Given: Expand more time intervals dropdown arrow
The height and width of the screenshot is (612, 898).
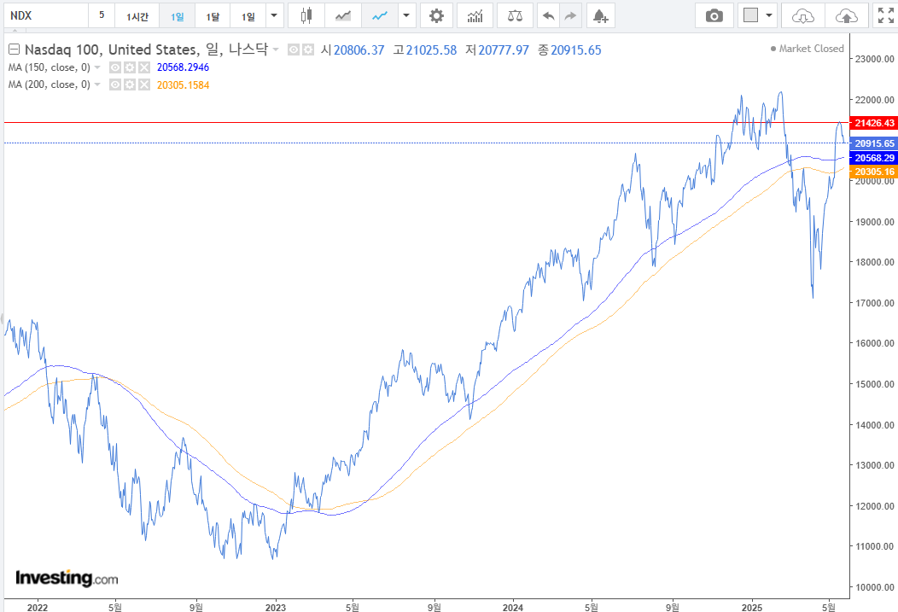Looking at the screenshot, I should [x=274, y=16].
